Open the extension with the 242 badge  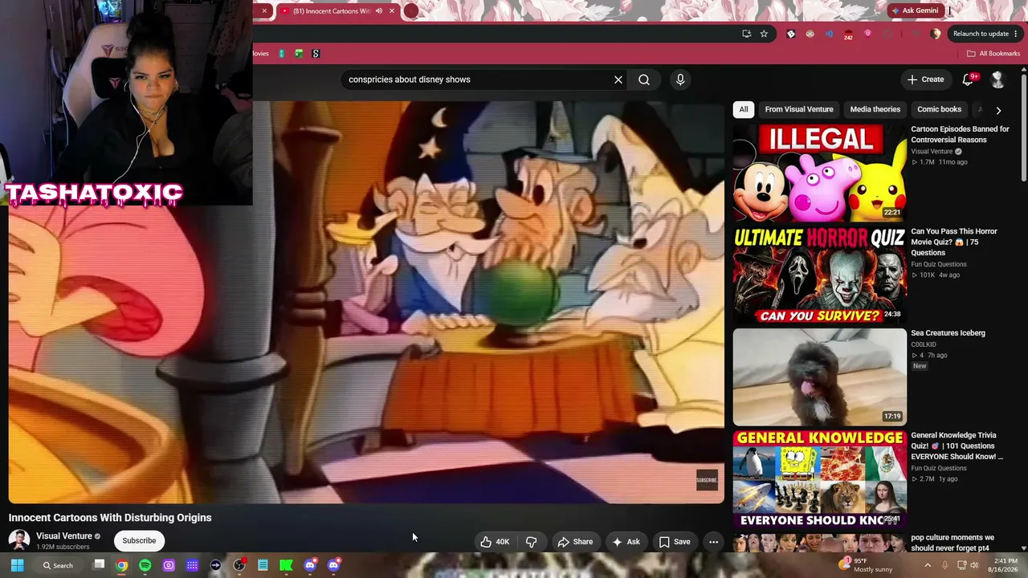click(848, 35)
